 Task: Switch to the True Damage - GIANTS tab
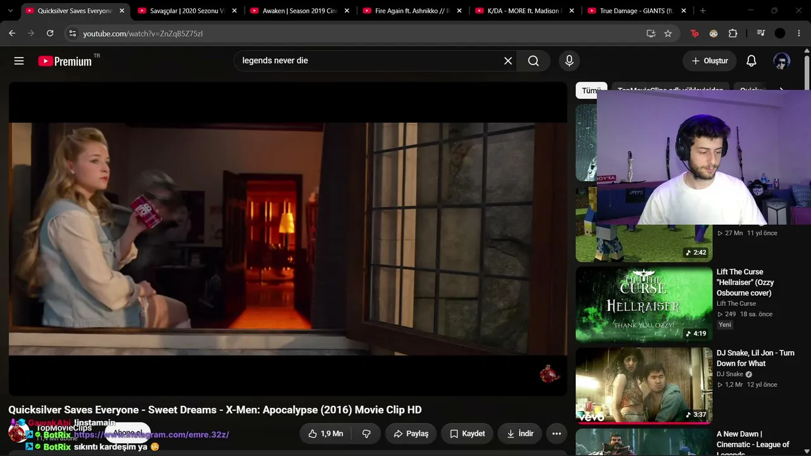637,11
